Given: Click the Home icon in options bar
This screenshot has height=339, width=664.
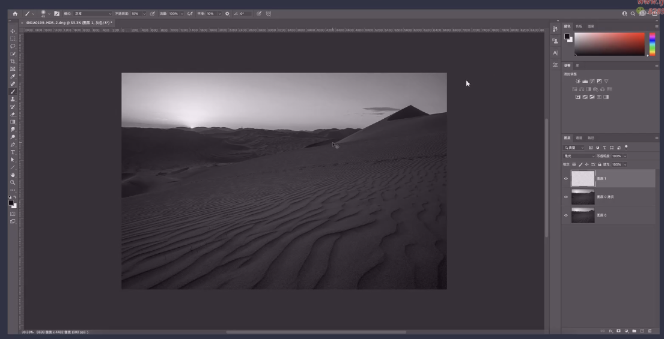Looking at the screenshot, I should tap(15, 13).
